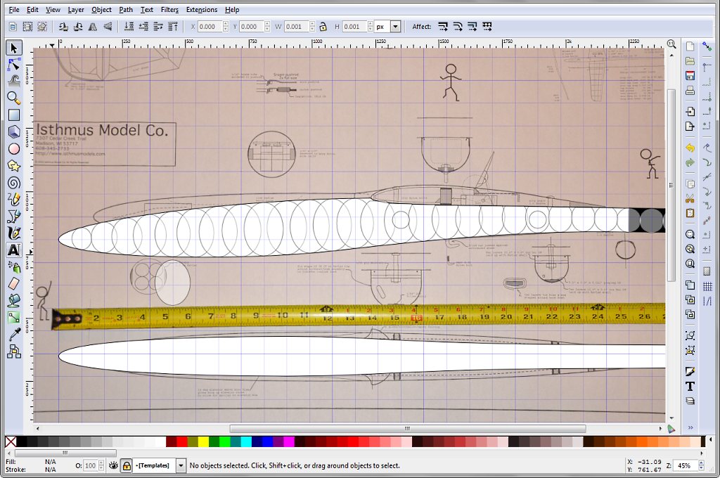The width and height of the screenshot is (720, 478).
Task: Click the Y coordinate spinner arrows
Action: pyautogui.click(x=267, y=27)
